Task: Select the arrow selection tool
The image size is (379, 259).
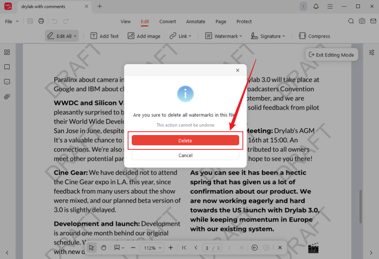Action: point(91,248)
